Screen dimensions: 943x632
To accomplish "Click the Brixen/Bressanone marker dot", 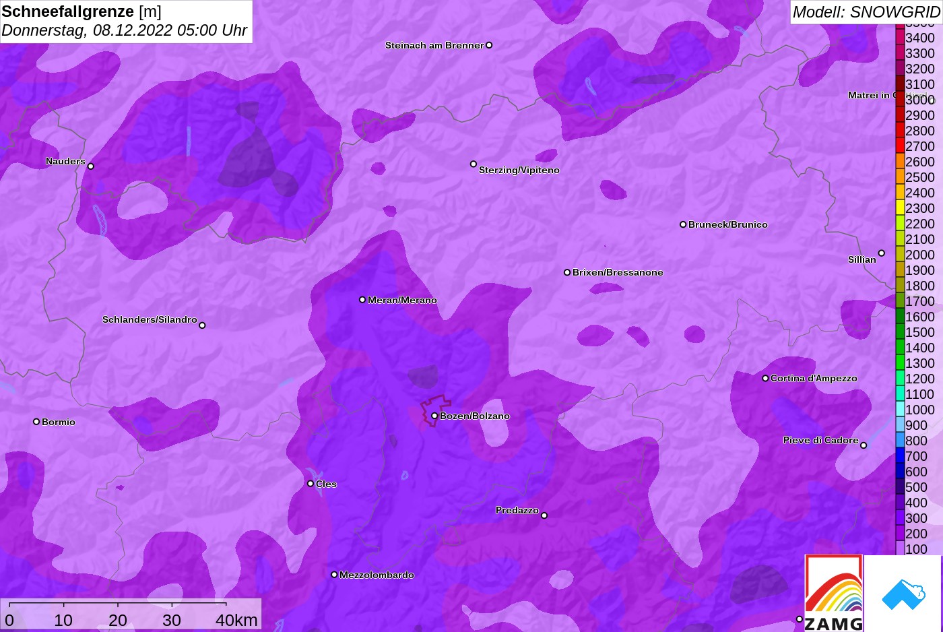I will point(567,272).
